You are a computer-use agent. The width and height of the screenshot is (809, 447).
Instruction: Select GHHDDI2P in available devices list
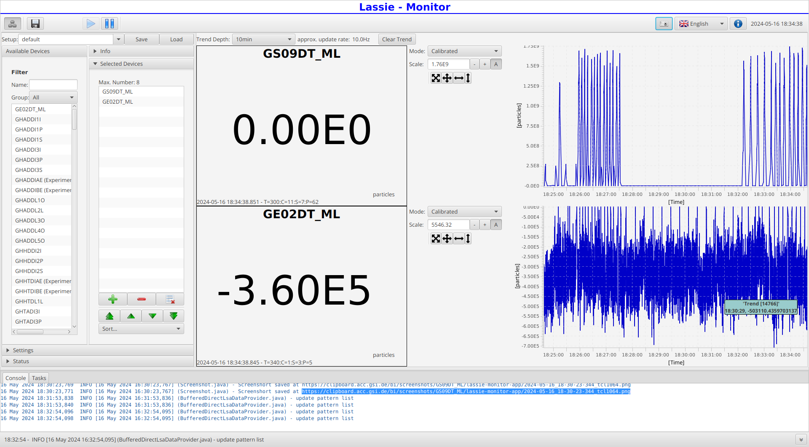(42, 261)
